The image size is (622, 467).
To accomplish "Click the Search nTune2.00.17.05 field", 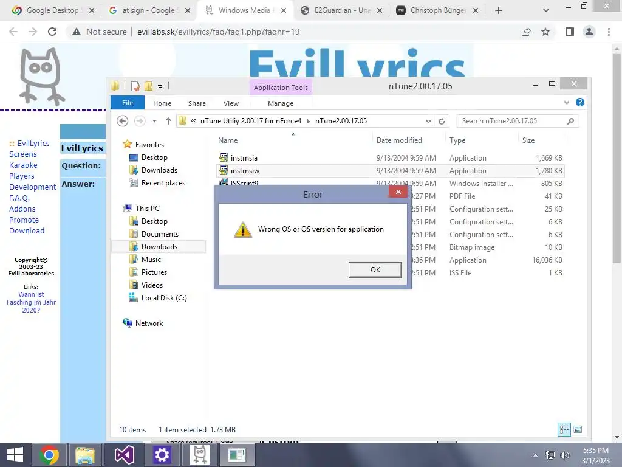I will pos(518,121).
